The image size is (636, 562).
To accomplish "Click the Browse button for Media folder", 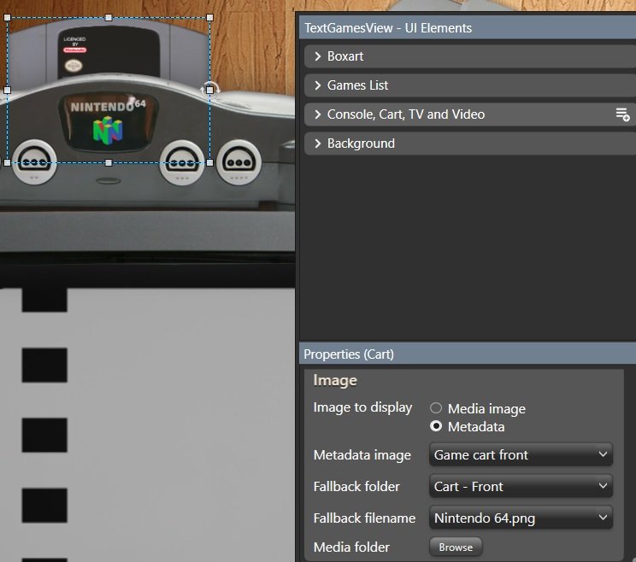I will tap(456, 547).
